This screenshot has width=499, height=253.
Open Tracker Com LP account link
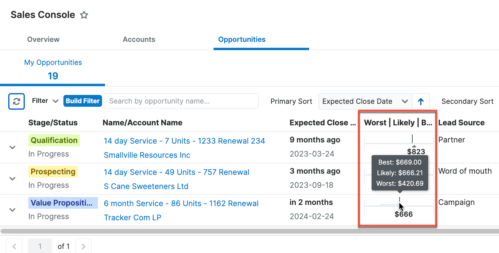(x=132, y=218)
